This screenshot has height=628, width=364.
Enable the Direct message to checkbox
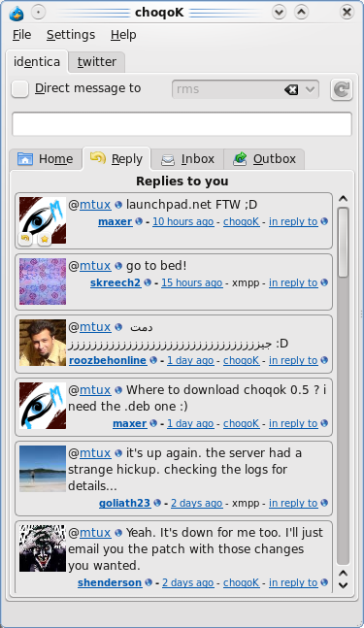(x=19, y=89)
